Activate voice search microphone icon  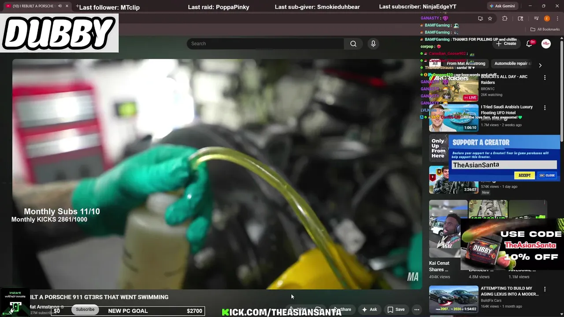pos(373,44)
